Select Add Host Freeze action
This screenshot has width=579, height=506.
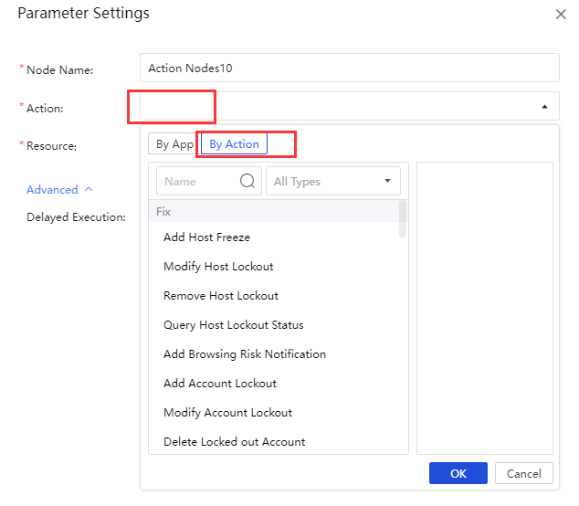tap(206, 237)
